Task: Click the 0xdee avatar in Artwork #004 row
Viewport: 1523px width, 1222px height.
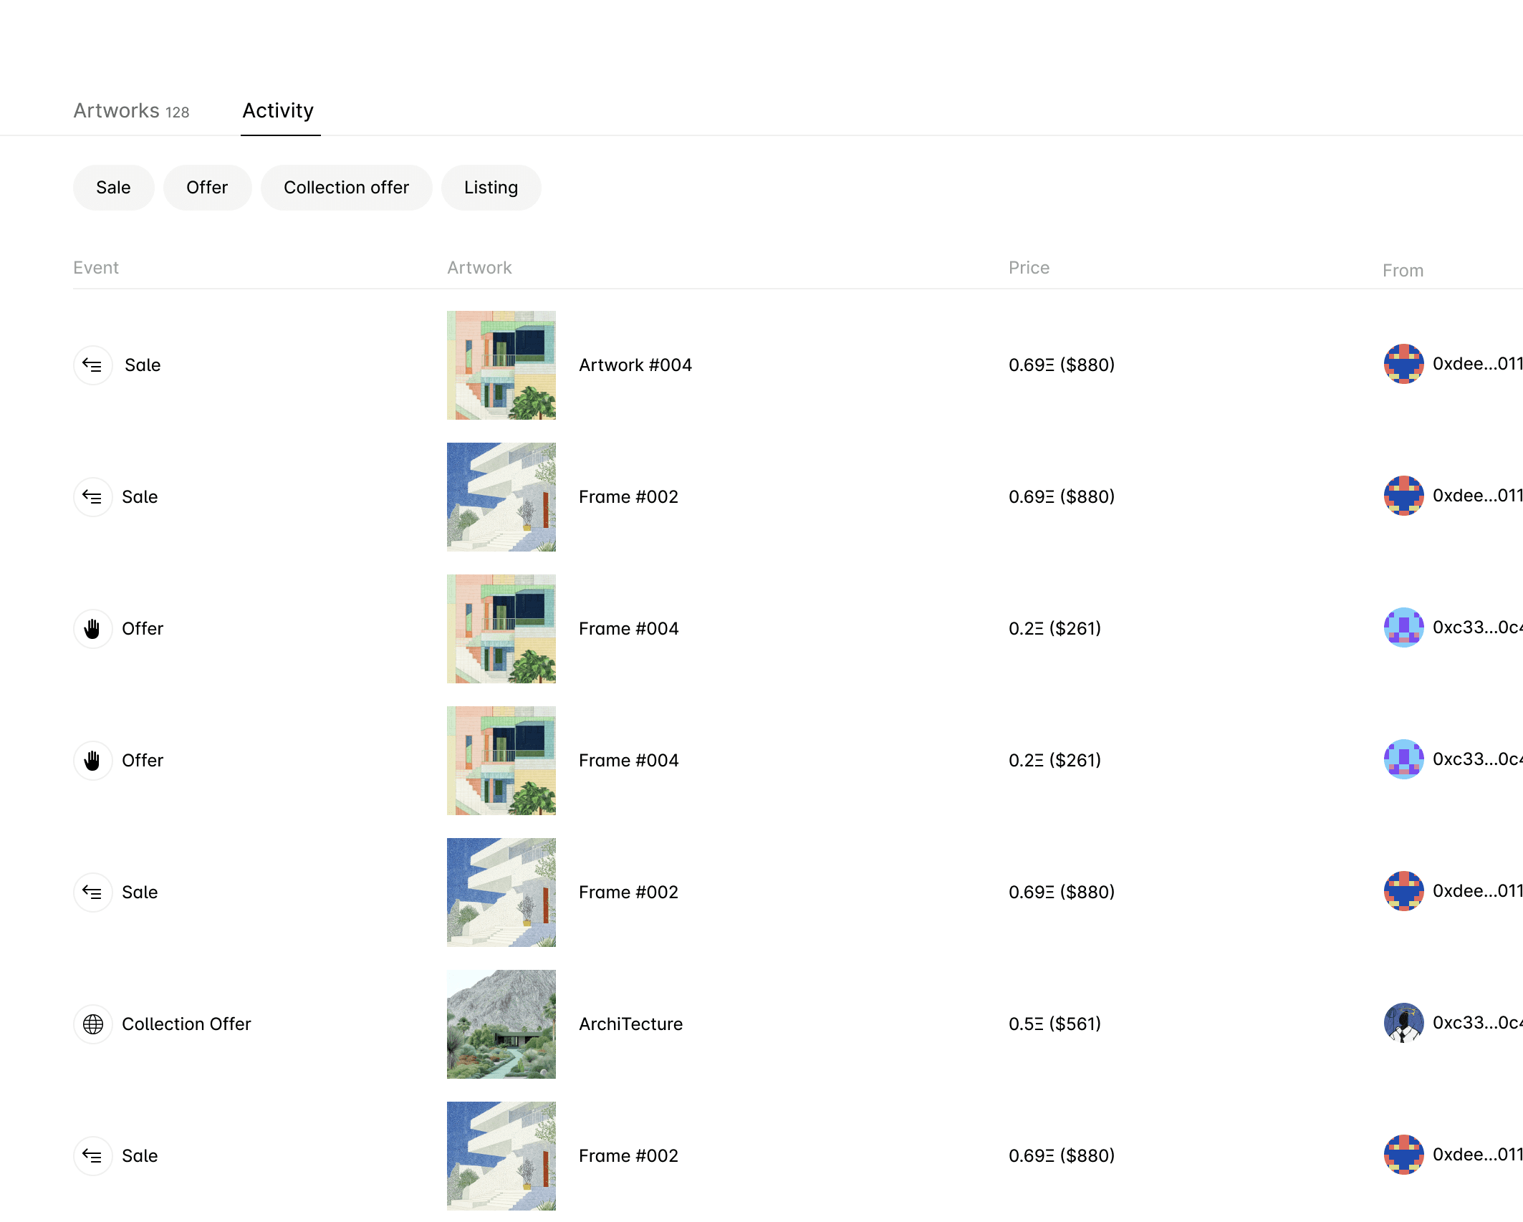Action: click(x=1403, y=364)
